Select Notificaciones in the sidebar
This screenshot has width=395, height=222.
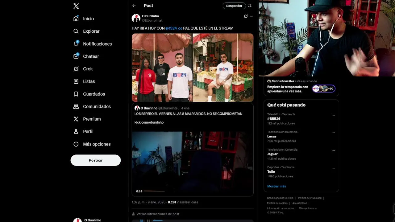tap(97, 44)
